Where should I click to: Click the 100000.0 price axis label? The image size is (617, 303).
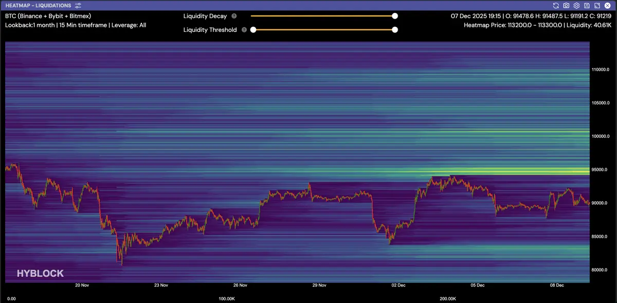coord(602,136)
